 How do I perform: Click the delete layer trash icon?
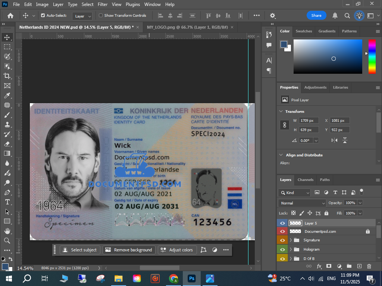pyautogui.click(x=369, y=266)
